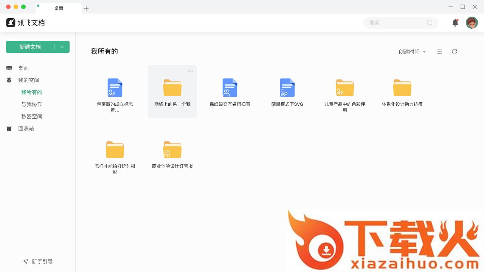Image resolution: width=484 pixels, height=272 pixels.
Task: Switch to list view icon
Action: (439, 52)
